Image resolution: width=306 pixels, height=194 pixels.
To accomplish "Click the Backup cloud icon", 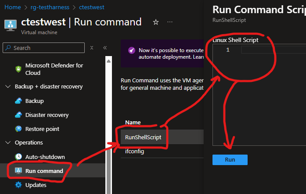I will pos(18,101).
